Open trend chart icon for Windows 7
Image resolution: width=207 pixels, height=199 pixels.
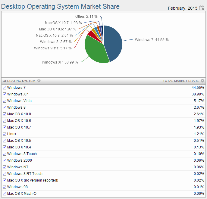coord(5,88)
